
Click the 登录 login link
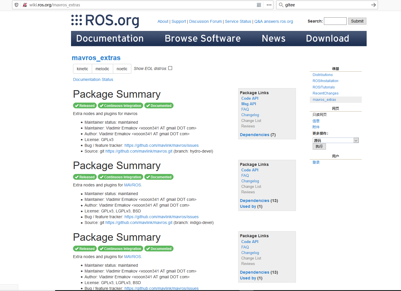click(316, 162)
